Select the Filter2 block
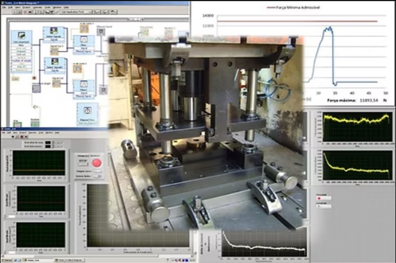 [x=84, y=89]
